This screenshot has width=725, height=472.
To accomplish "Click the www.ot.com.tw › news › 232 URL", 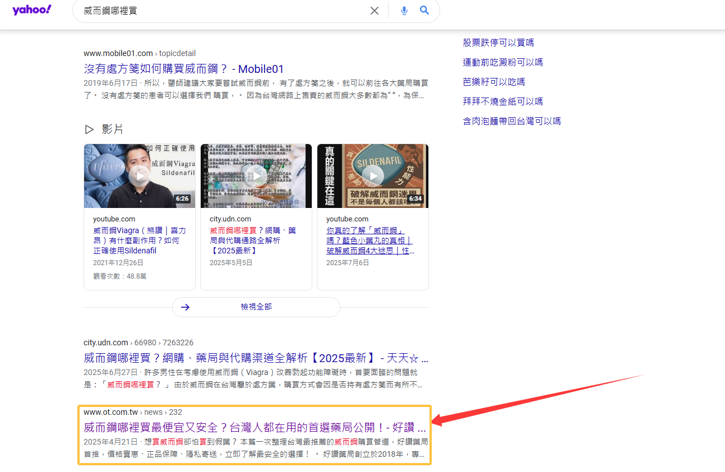I will pos(133,412).
